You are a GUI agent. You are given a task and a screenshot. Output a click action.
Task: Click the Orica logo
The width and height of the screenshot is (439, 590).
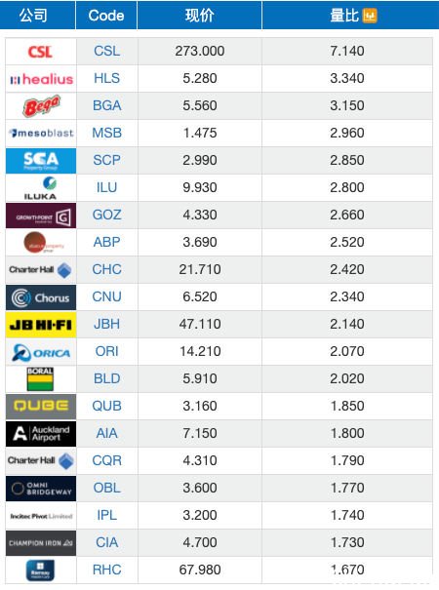(41, 353)
